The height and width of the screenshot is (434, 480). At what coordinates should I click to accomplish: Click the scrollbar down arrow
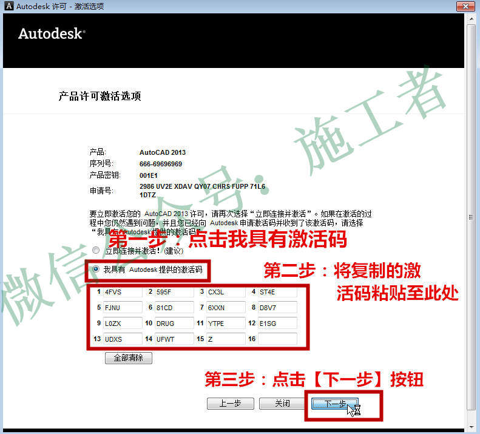tap(472, 426)
